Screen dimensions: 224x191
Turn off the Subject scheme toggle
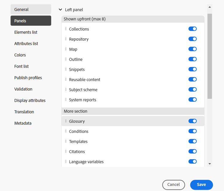[x=192, y=90]
